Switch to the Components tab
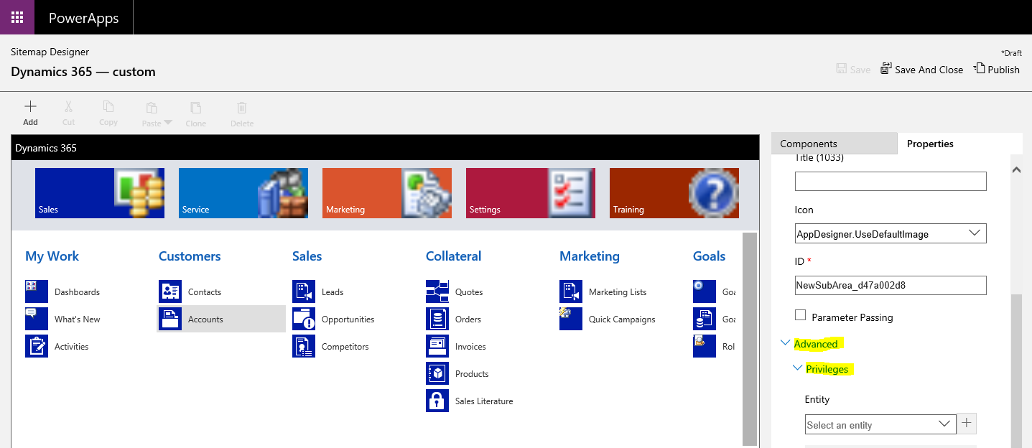 point(834,144)
